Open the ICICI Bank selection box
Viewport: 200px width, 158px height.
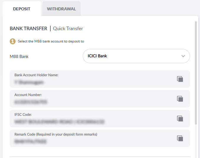pos(136,56)
